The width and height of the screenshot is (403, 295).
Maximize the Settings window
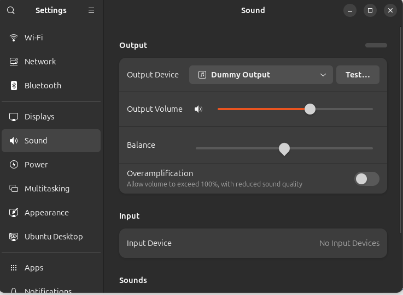(x=370, y=10)
